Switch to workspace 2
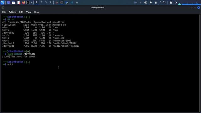This screenshot has width=201, height=113. coord(41,3)
